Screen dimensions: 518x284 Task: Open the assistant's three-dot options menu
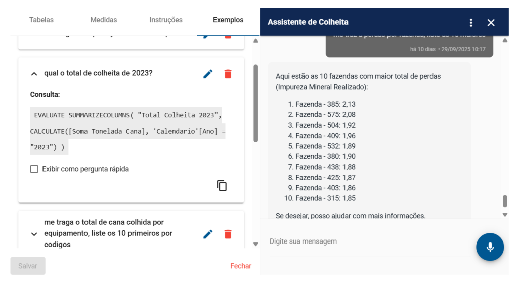[471, 22]
